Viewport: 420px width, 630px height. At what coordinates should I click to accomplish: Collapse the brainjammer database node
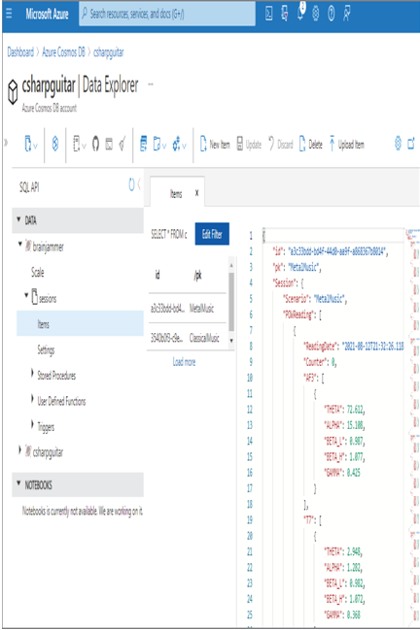tap(20, 245)
